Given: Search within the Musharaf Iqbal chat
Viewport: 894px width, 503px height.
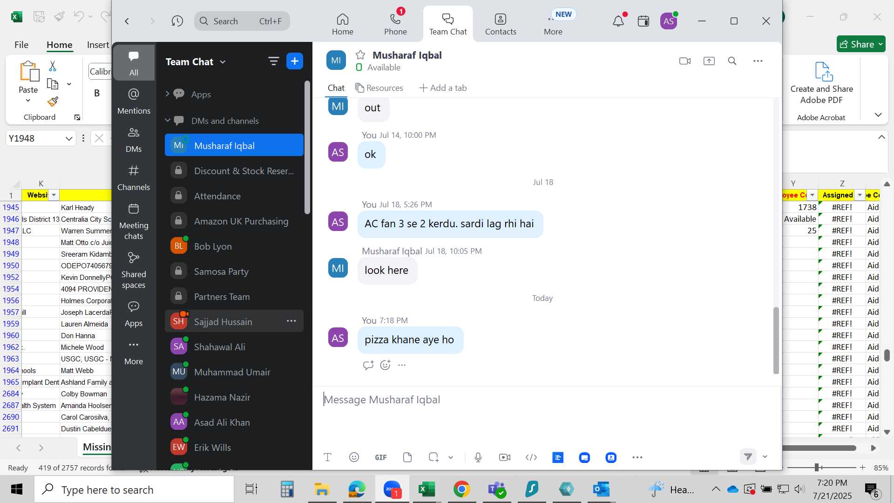Looking at the screenshot, I should pyautogui.click(x=732, y=61).
